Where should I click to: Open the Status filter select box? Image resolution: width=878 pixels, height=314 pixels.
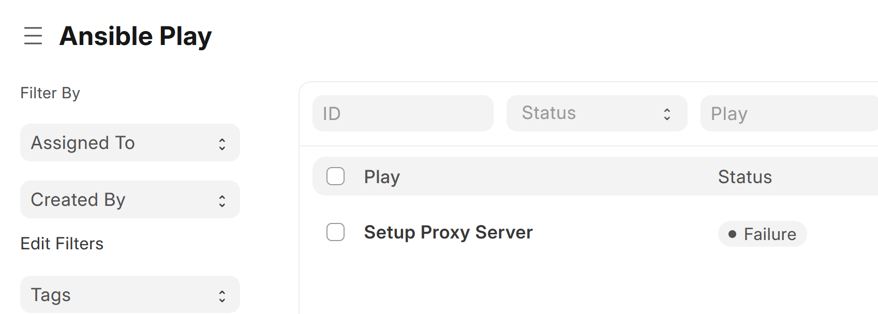point(597,113)
